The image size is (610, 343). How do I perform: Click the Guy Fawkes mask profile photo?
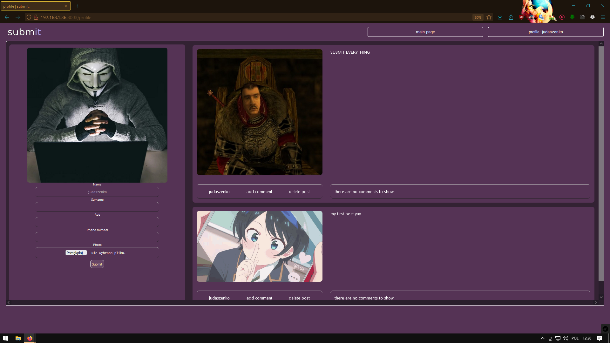(x=97, y=115)
